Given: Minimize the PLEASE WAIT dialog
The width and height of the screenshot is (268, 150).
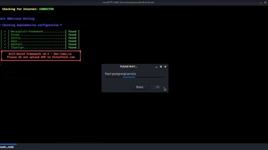Looking at the screenshot, I should [x=156, y=67].
